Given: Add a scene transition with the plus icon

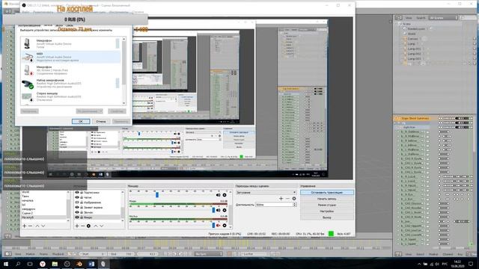Looking at the screenshot, I should pos(281,199).
